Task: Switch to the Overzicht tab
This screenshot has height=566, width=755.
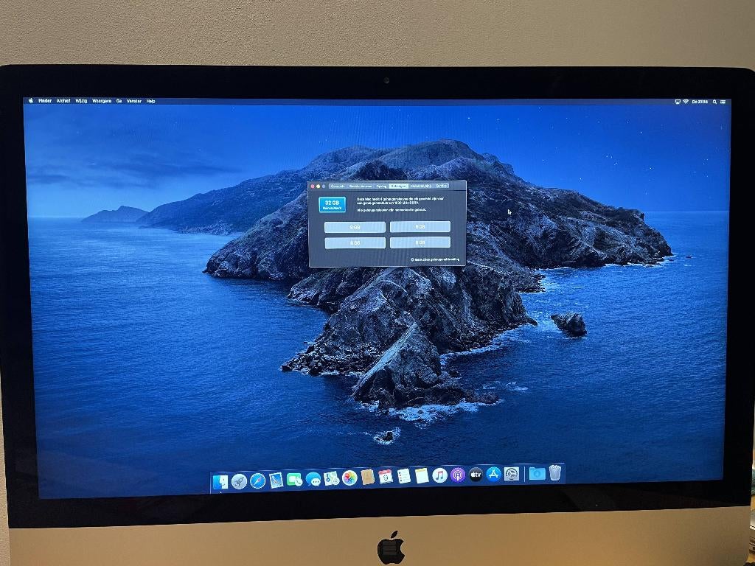Action: coord(338,186)
